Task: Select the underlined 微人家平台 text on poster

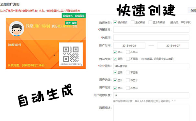Action: pos(64,26)
